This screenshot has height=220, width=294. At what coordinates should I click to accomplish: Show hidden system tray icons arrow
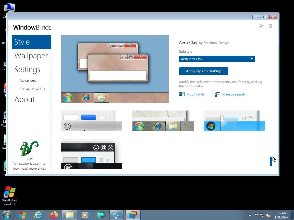coord(250,215)
